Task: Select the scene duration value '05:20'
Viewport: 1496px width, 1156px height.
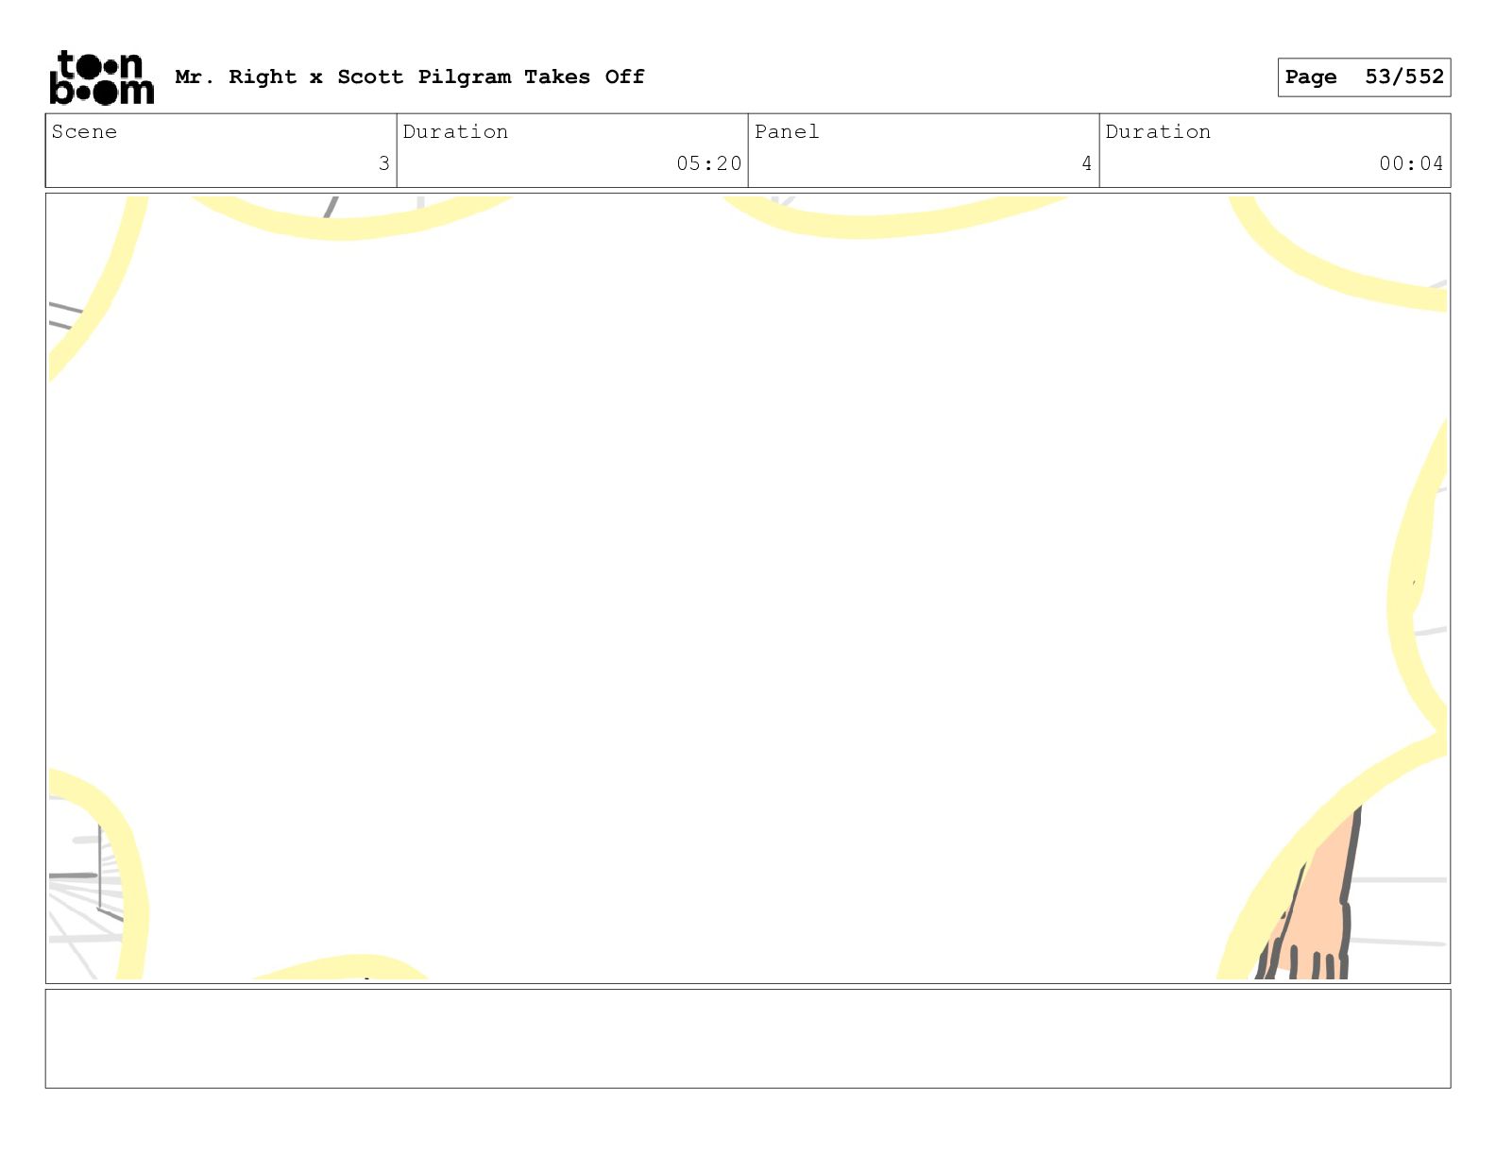Action: point(708,163)
